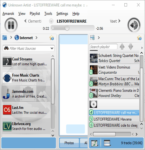Click the playlist horizontal scrollbar thumb
This screenshot has width=145, height=150.
pos(104,134)
